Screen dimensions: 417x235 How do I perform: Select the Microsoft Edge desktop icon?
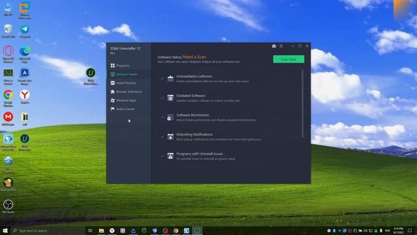pos(25,54)
